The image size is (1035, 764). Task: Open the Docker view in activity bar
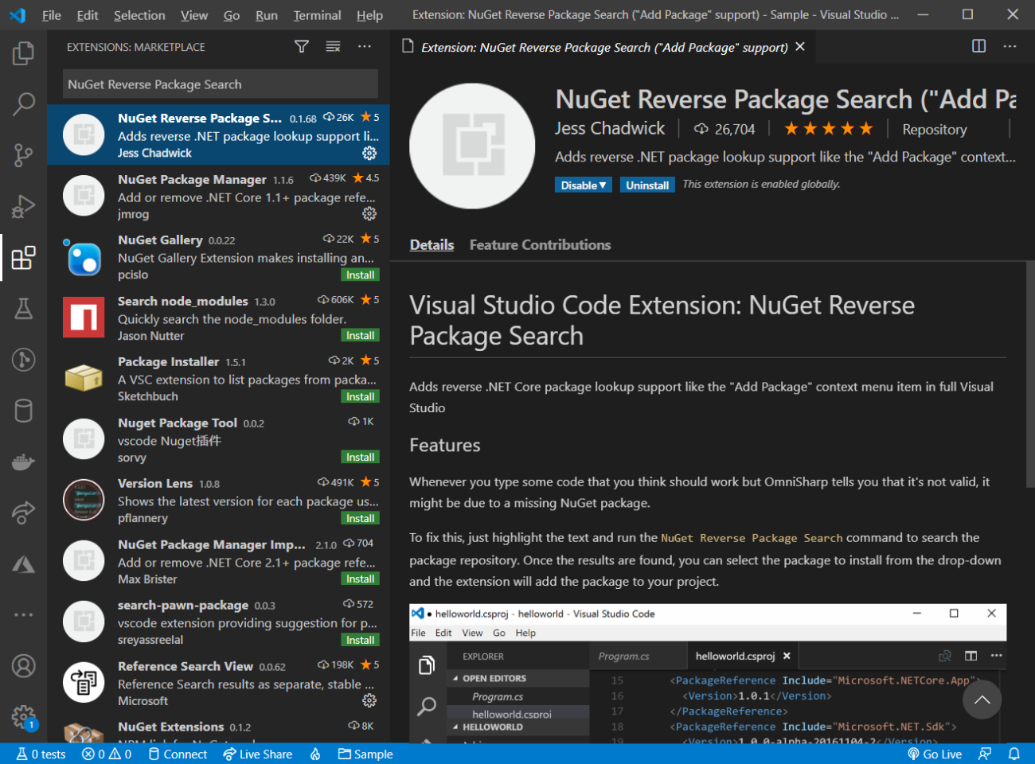click(x=23, y=462)
